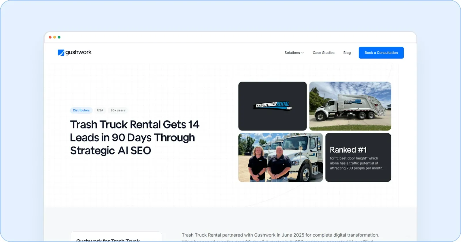Open photo of two men by trucks
This screenshot has width=461, height=242.
click(x=280, y=157)
